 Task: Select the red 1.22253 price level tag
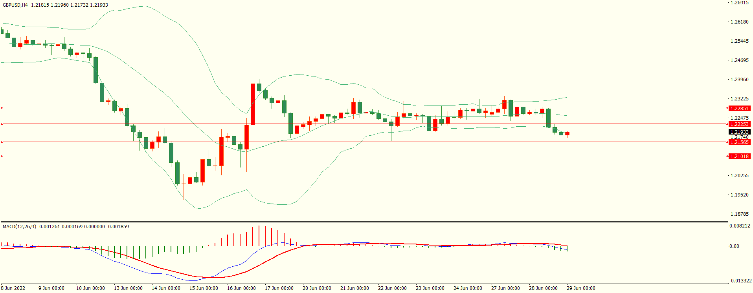coord(739,124)
